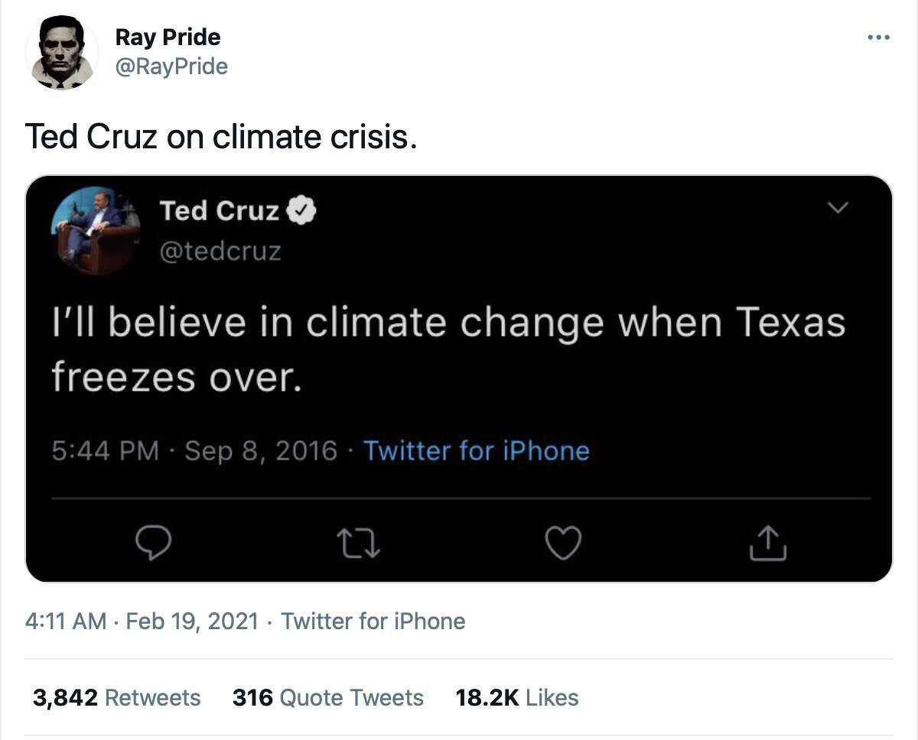Select the @tedcruz handle

221,251
